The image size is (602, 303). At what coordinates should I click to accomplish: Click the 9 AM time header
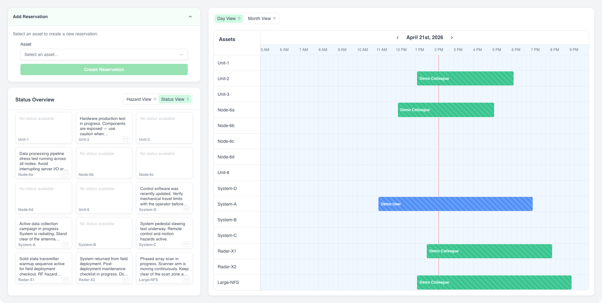pyautogui.click(x=342, y=50)
